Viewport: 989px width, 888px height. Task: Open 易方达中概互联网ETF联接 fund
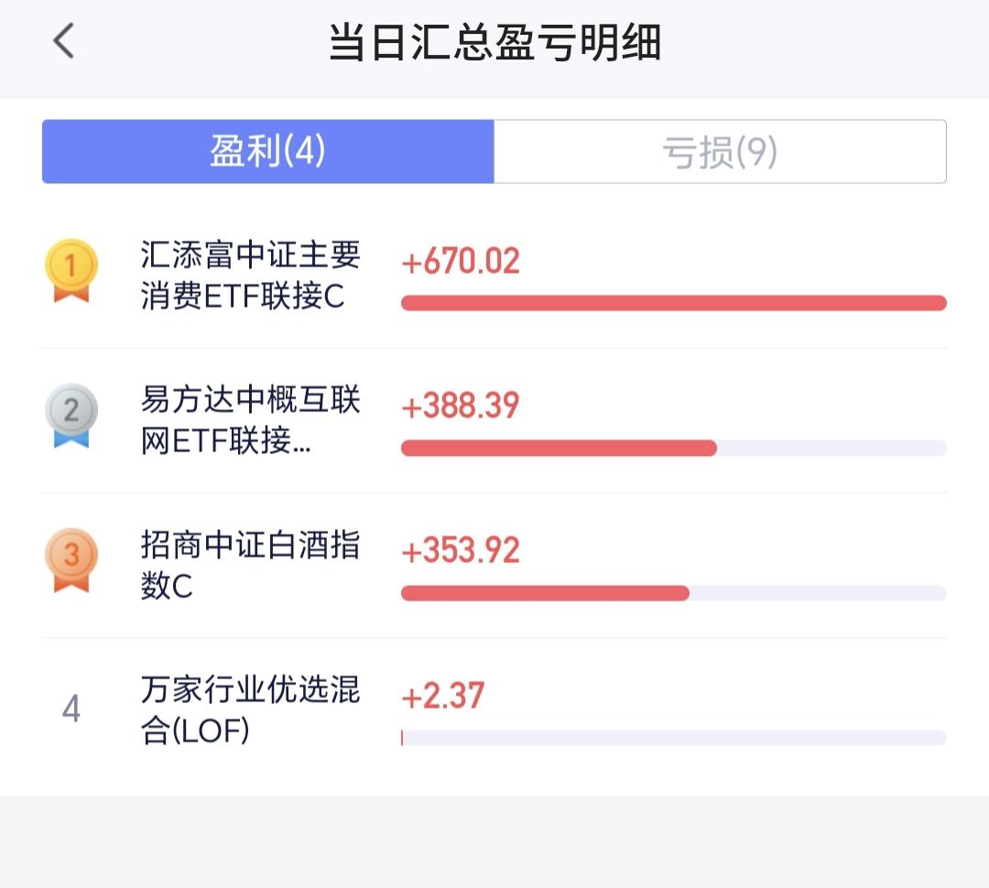click(250, 420)
